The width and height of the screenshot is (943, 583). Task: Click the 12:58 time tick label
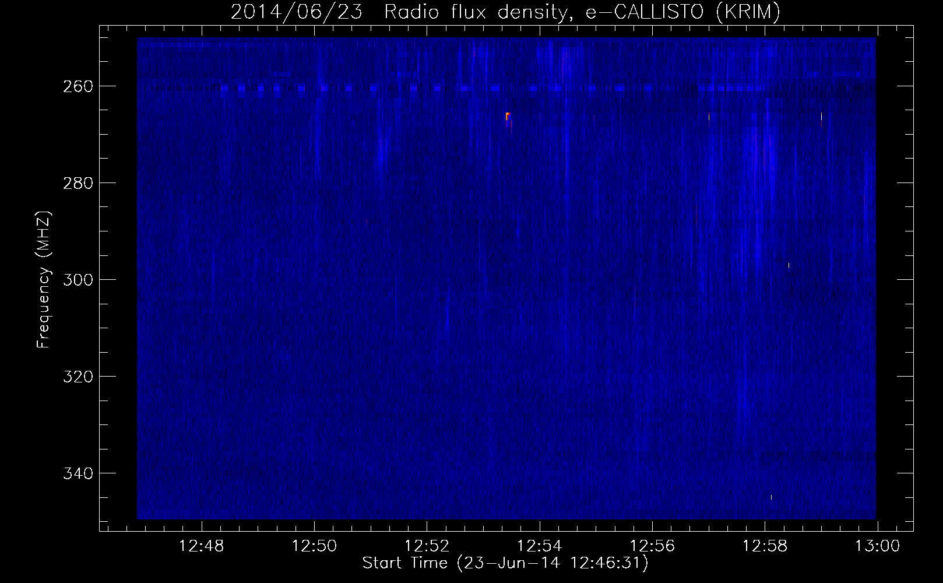[x=765, y=546]
